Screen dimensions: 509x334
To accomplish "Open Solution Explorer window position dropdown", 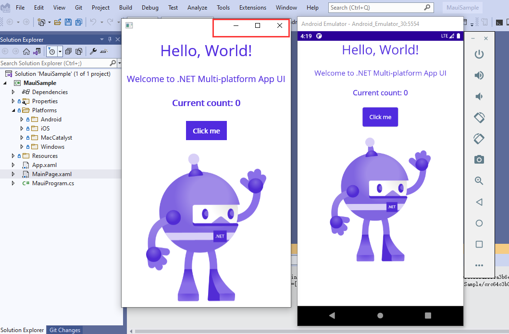I will (x=102, y=39).
